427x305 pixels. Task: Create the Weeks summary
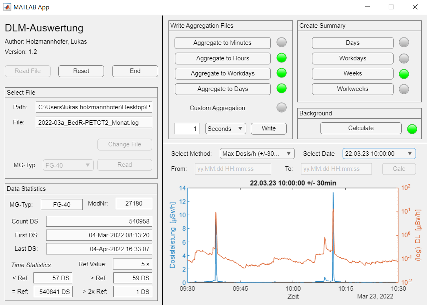tap(353, 73)
